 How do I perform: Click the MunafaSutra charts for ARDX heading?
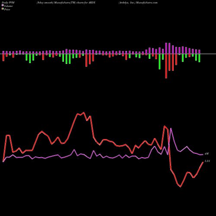(66, 3)
